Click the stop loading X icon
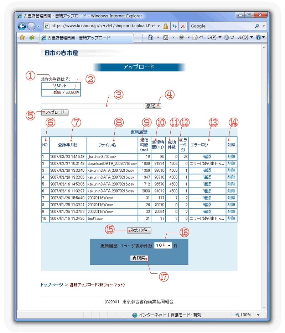The width and height of the screenshot is (285, 333). 183,26
